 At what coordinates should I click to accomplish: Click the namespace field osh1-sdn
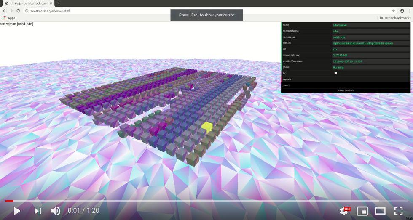point(371,37)
